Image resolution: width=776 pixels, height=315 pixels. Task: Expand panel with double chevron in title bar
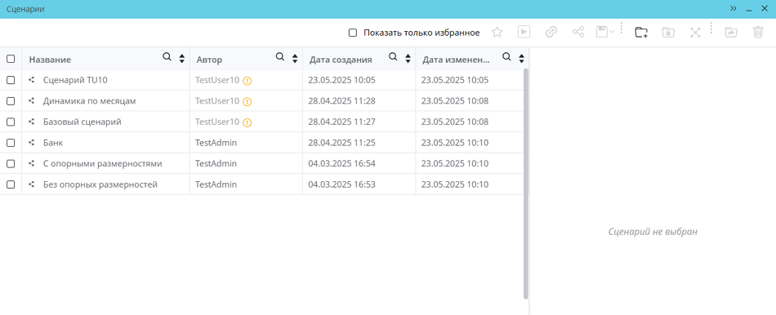(734, 9)
